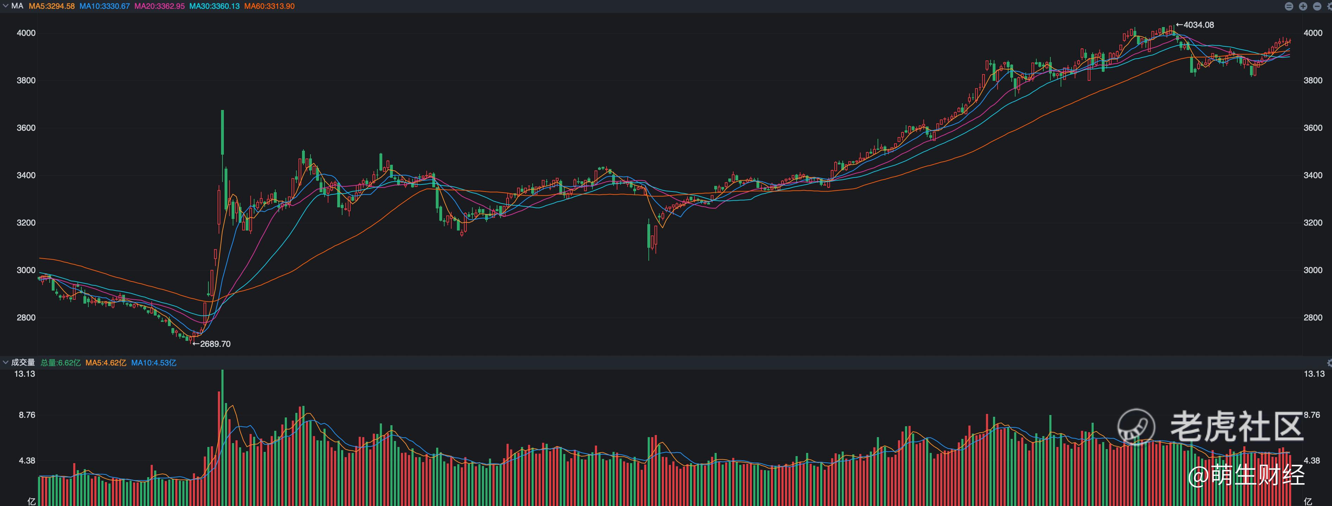
Task: Click the volume MA10:4.53亿 label
Action: coord(153,363)
